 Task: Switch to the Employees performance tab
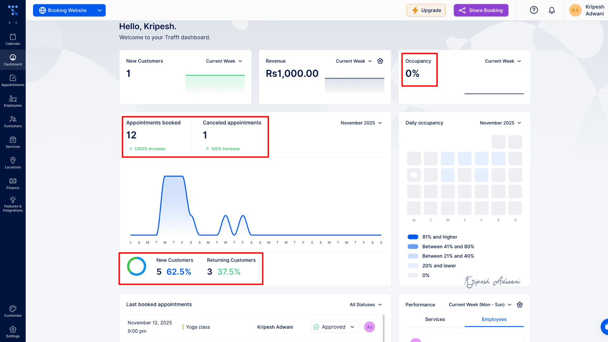(494, 319)
